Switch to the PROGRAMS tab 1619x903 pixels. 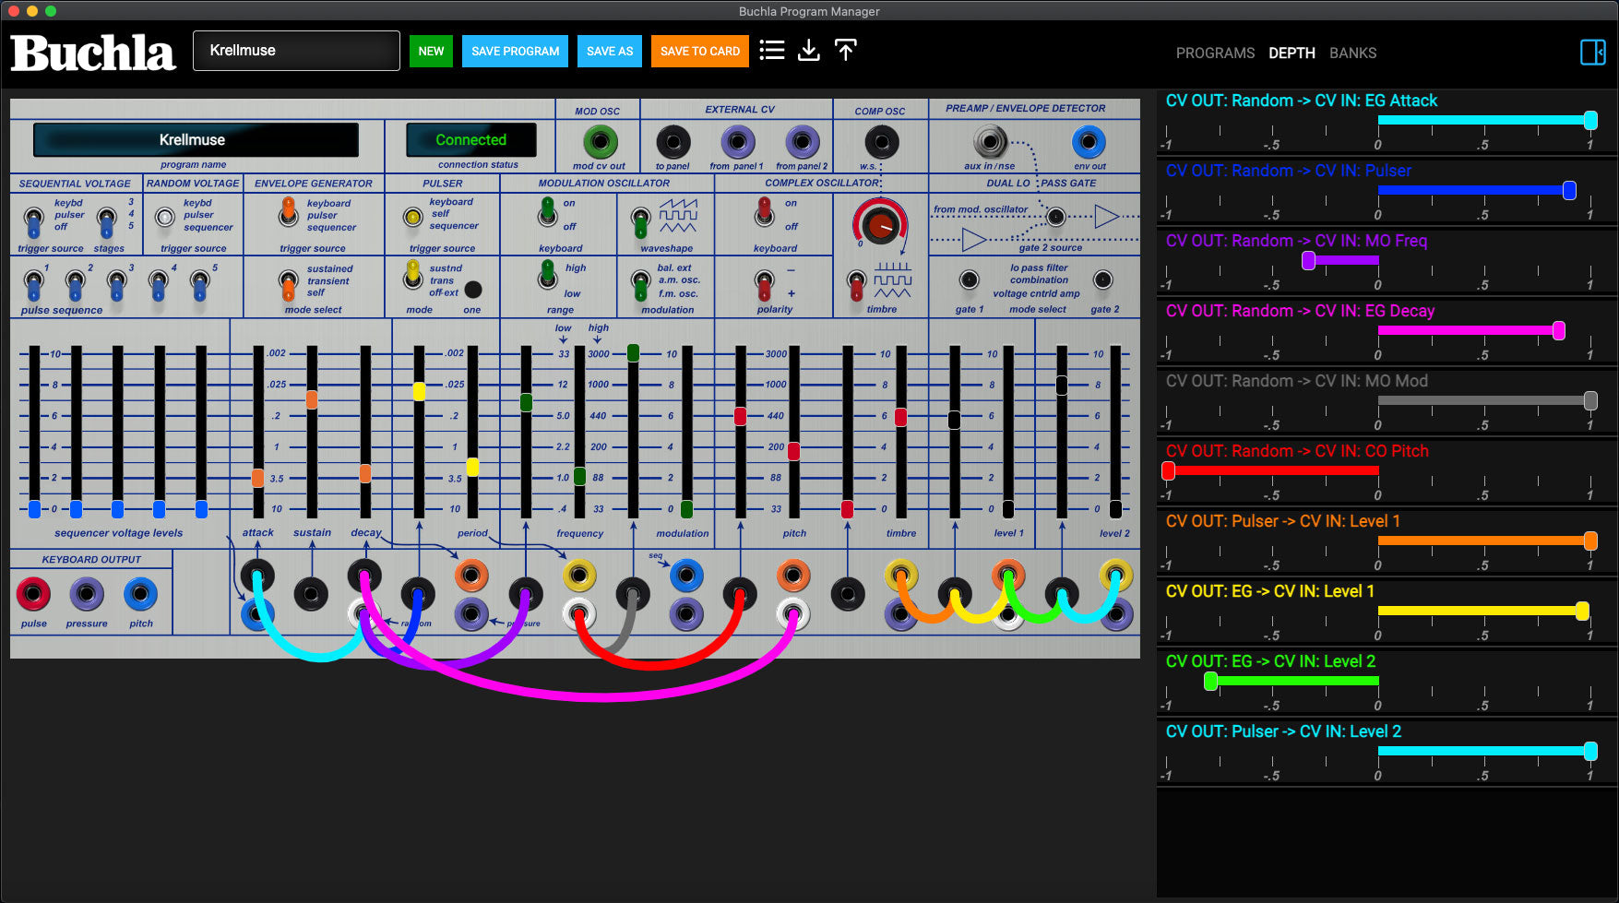1214,53
